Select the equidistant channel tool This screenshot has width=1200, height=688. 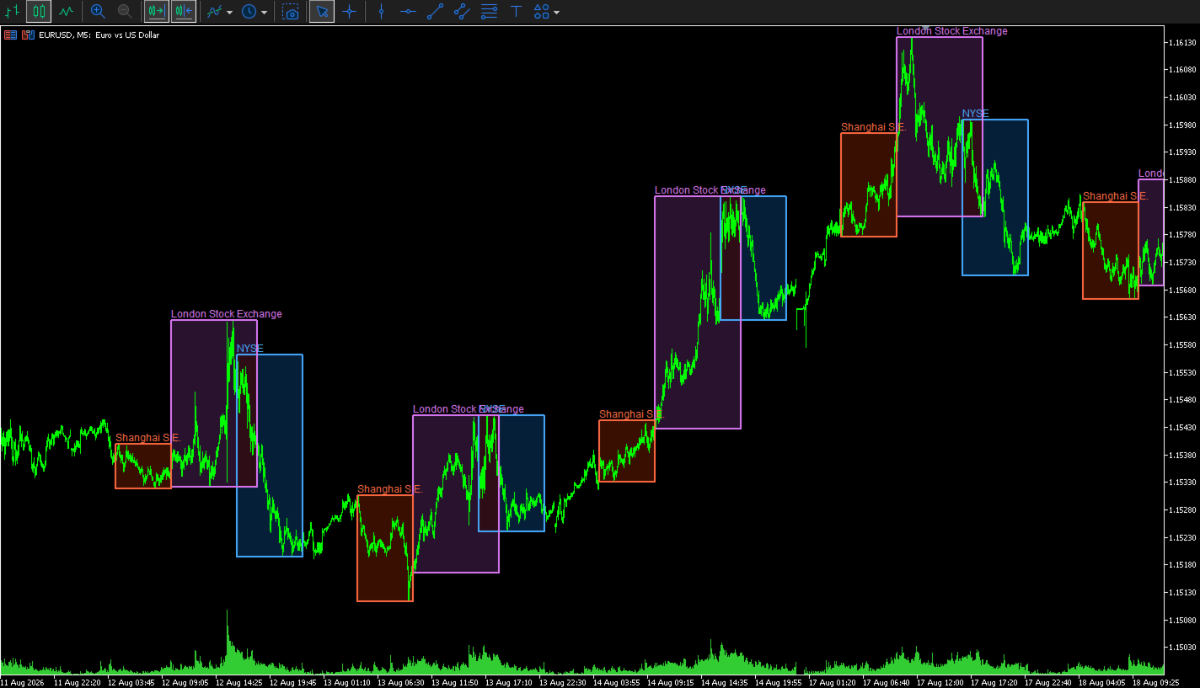pos(462,12)
